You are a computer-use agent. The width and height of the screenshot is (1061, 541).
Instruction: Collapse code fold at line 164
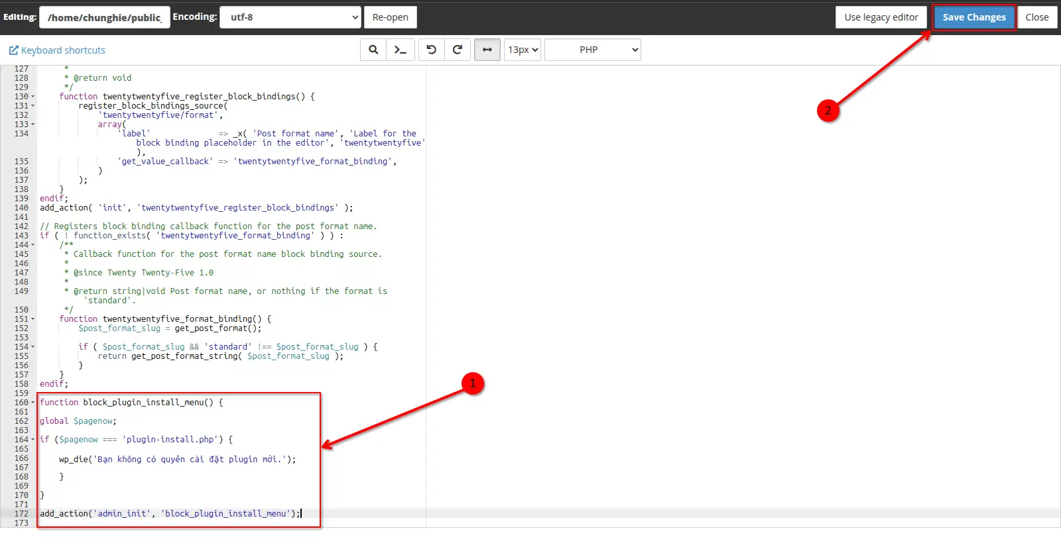click(33, 440)
